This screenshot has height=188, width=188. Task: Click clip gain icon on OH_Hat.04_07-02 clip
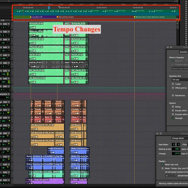(30, 74)
